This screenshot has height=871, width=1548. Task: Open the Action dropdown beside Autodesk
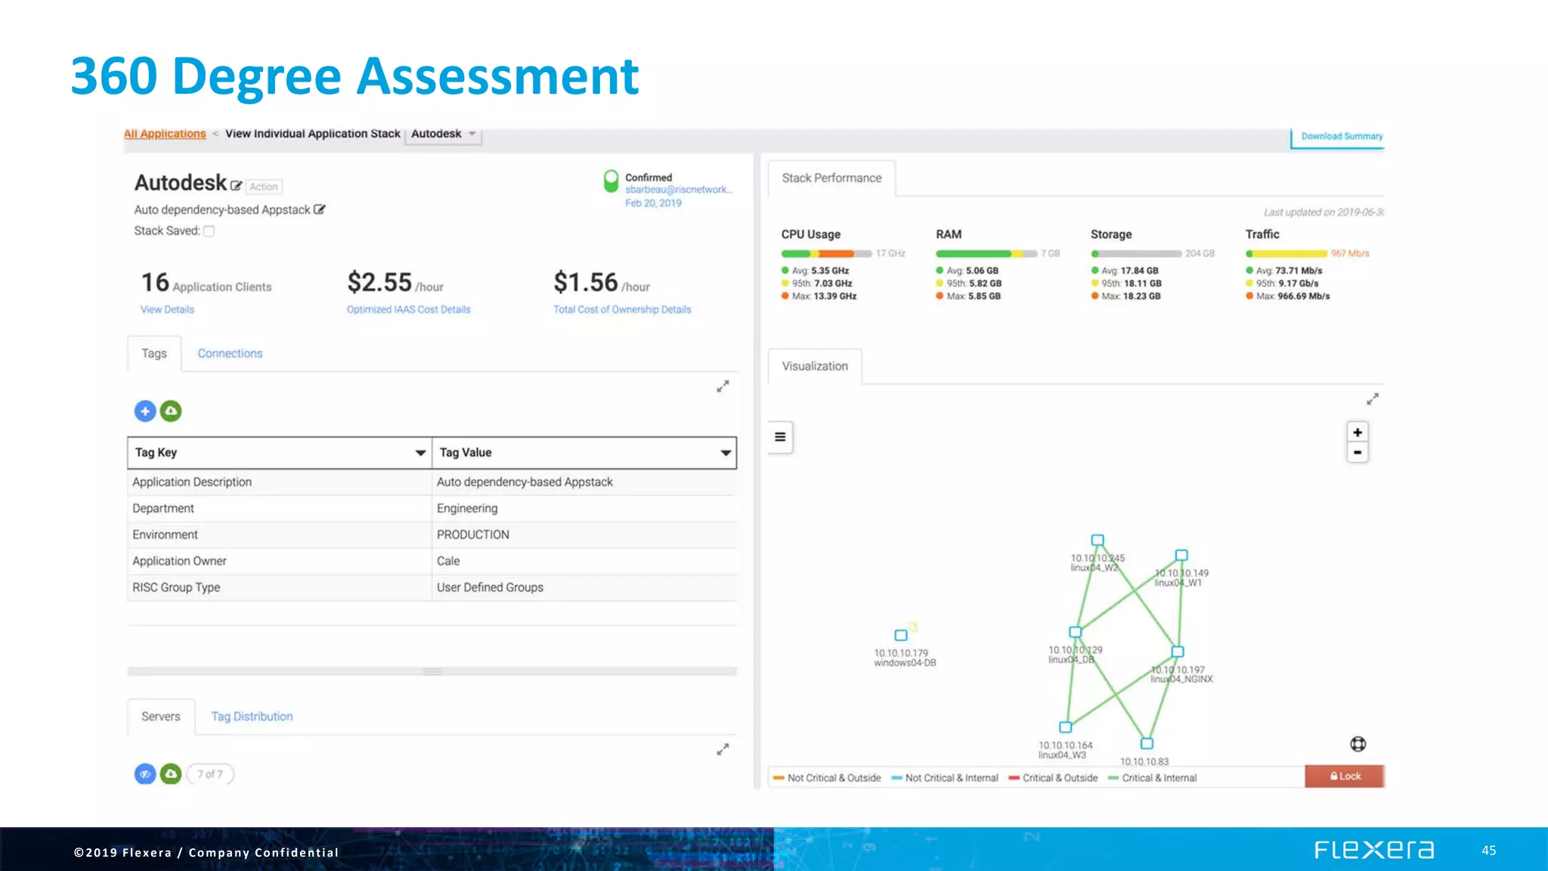(264, 187)
